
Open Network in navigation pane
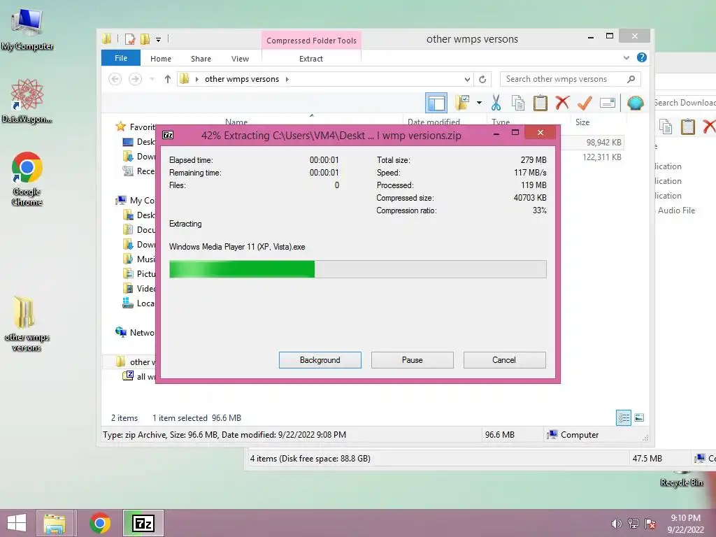pyautogui.click(x=135, y=332)
